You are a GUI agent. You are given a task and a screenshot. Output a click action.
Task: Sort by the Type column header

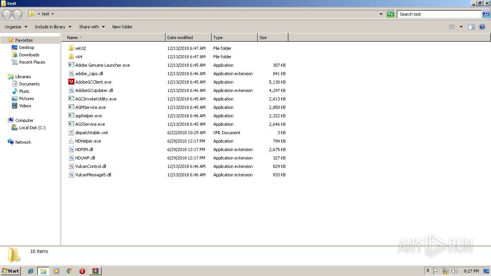234,38
